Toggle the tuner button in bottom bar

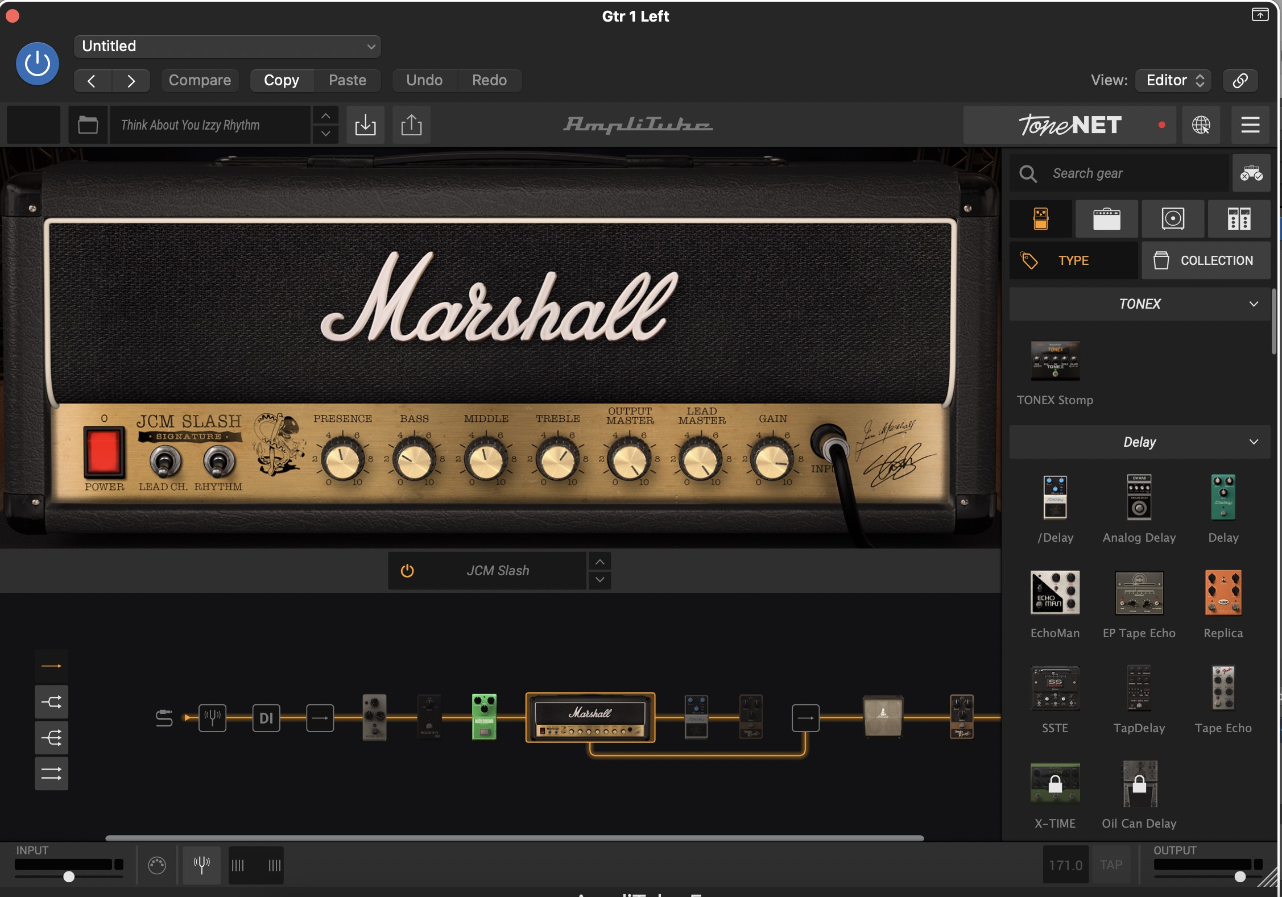click(201, 865)
